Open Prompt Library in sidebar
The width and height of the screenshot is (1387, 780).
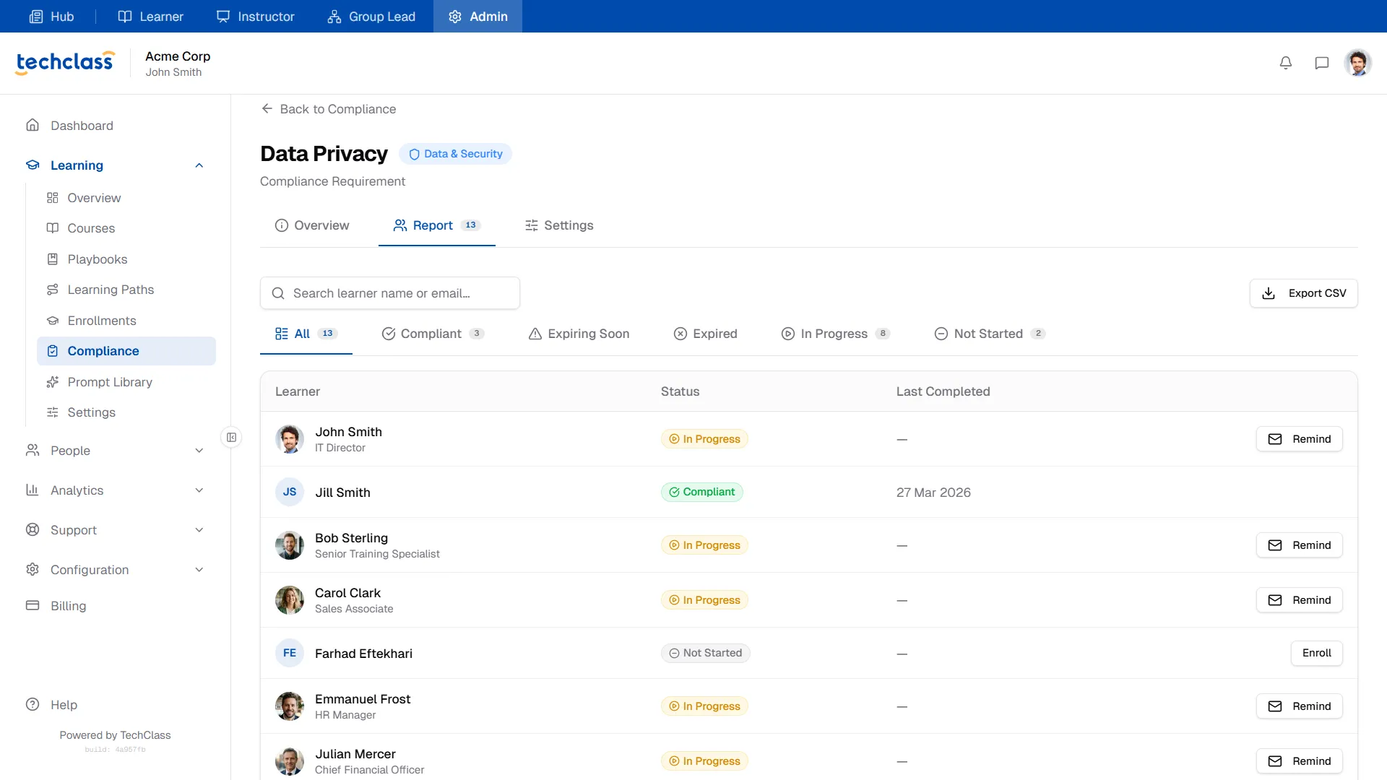(126, 382)
